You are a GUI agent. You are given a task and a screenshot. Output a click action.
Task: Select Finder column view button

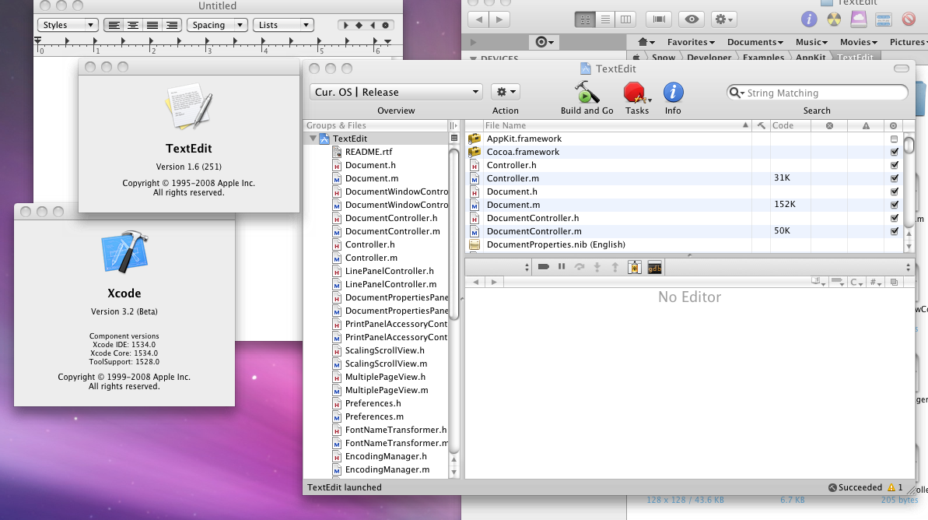tap(625, 19)
